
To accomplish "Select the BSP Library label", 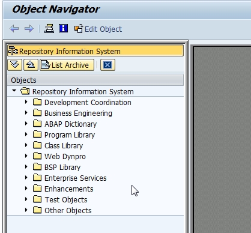I will pyautogui.click(x=62, y=168).
